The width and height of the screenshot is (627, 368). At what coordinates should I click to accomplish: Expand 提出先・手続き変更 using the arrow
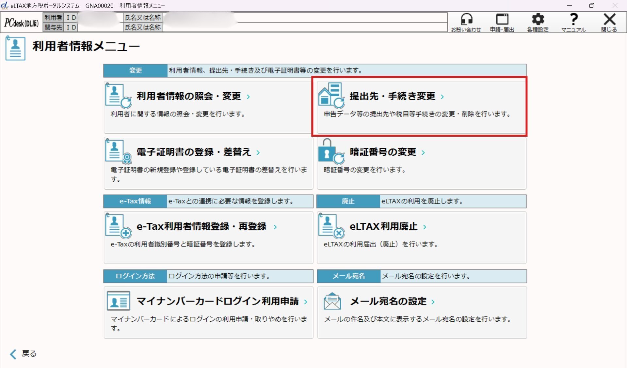[442, 96]
